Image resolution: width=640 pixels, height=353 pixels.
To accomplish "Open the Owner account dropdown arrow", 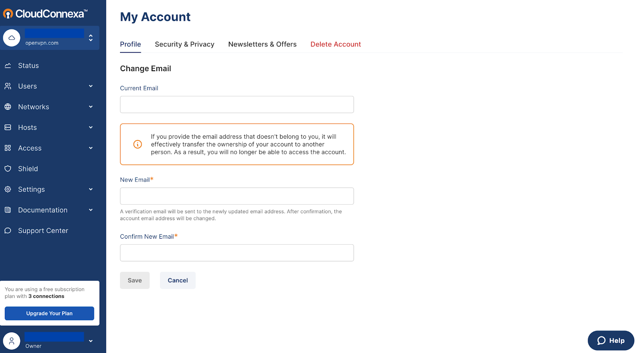I will (x=91, y=341).
